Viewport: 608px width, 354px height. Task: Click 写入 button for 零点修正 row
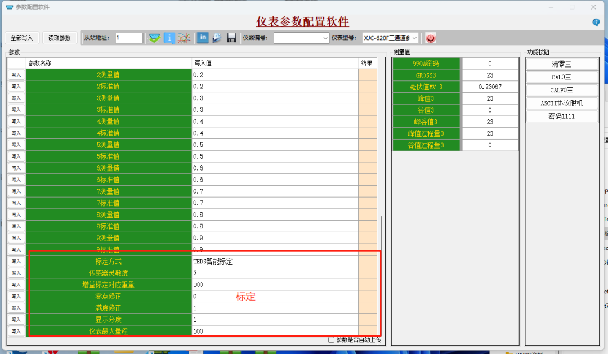coord(16,296)
